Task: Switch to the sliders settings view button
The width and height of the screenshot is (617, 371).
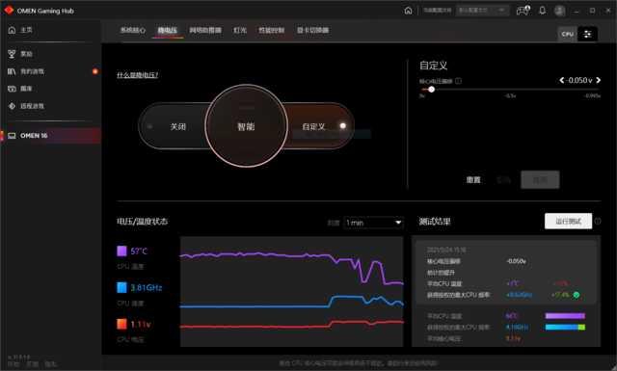Action: (587, 35)
